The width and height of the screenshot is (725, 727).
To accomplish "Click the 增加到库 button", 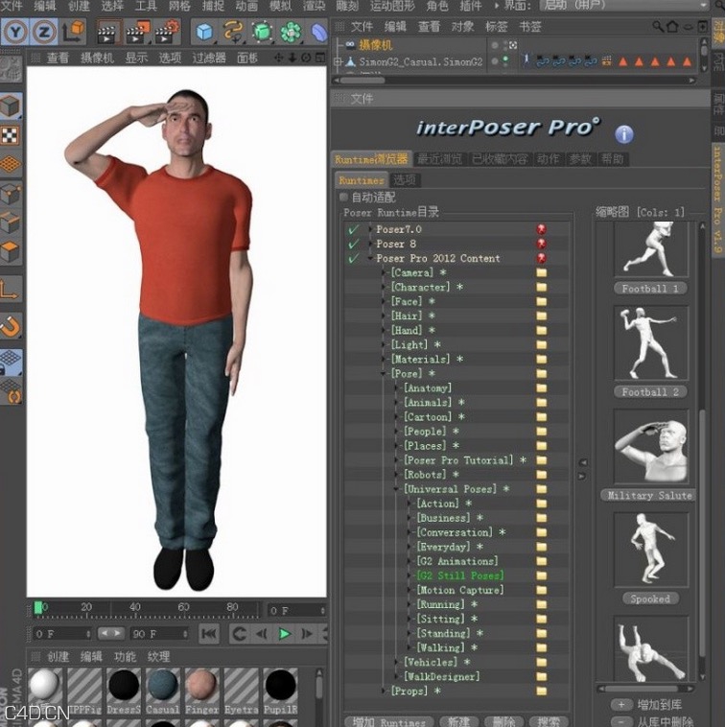I will point(645,705).
